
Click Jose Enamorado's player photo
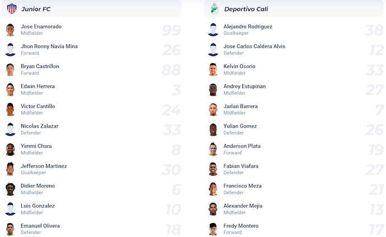click(x=10, y=30)
